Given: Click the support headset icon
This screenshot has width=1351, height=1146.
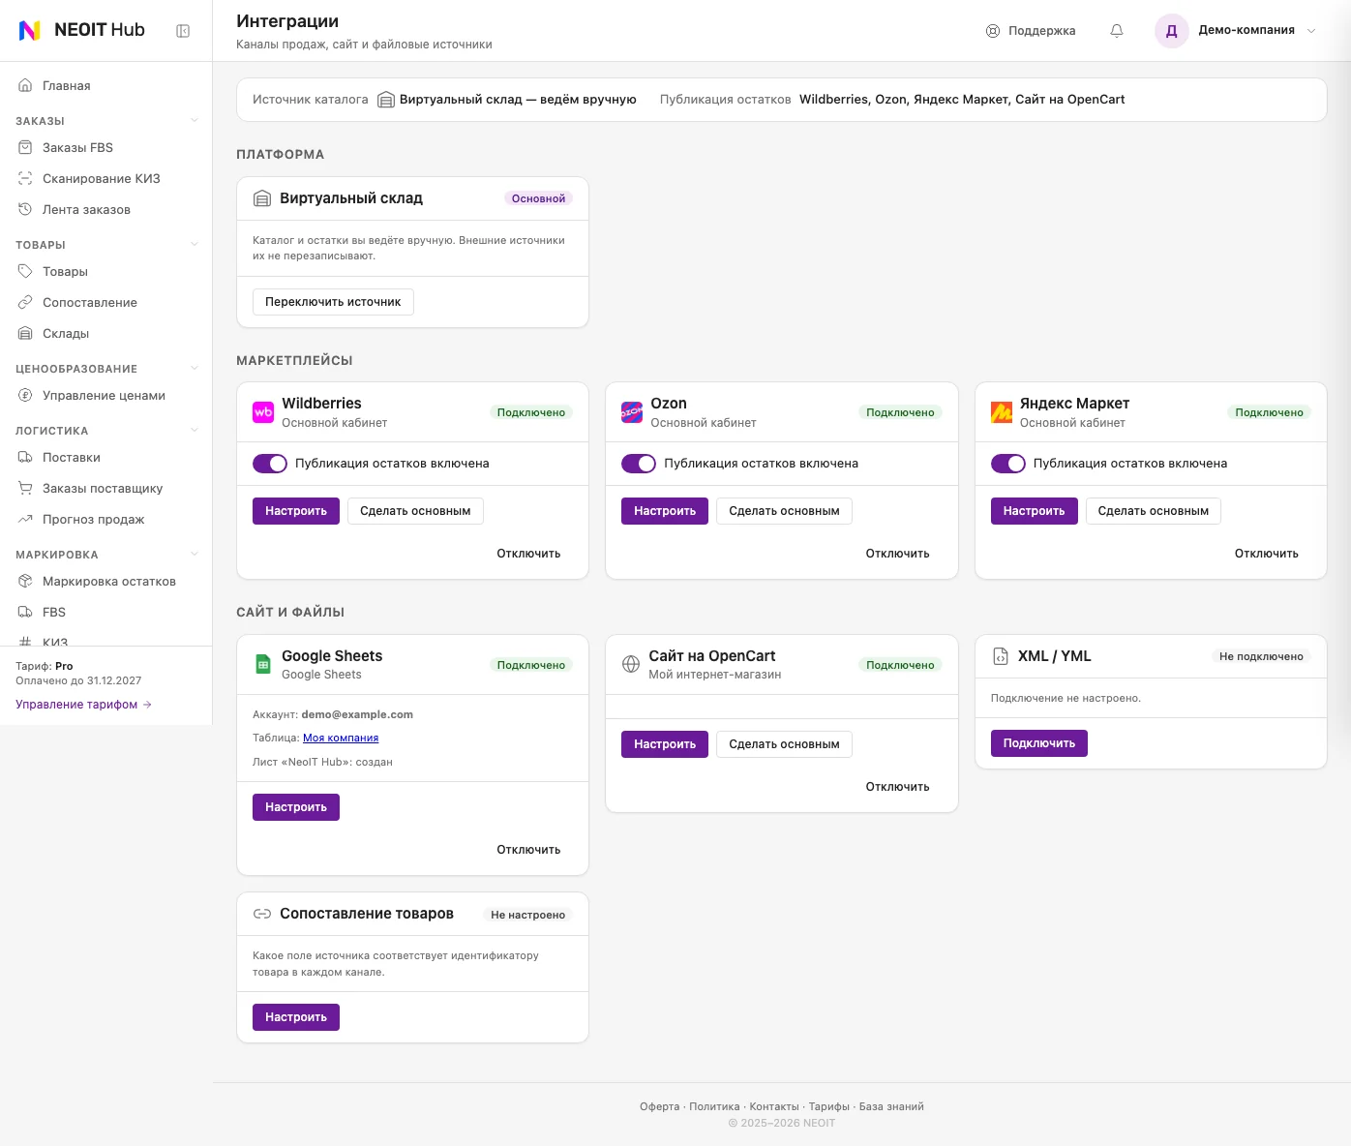Looking at the screenshot, I should [993, 31].
